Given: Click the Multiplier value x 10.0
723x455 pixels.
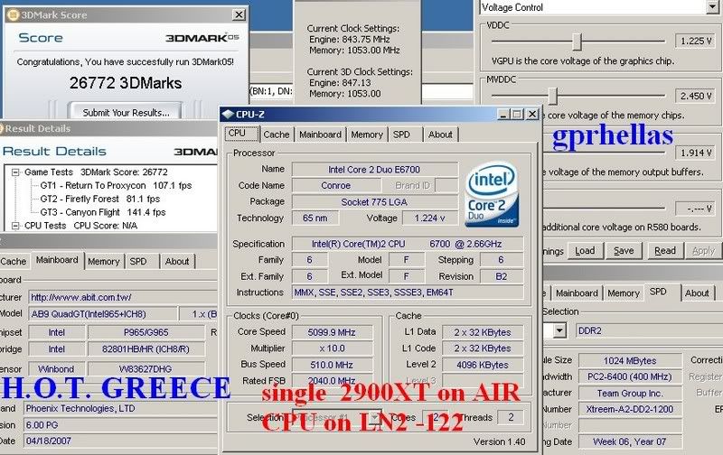Looking at the screenshot, I should click(x=332, y=348).
